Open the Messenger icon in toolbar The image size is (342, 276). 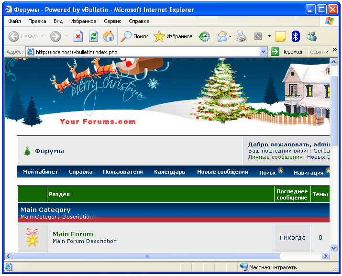click(312, 36)
